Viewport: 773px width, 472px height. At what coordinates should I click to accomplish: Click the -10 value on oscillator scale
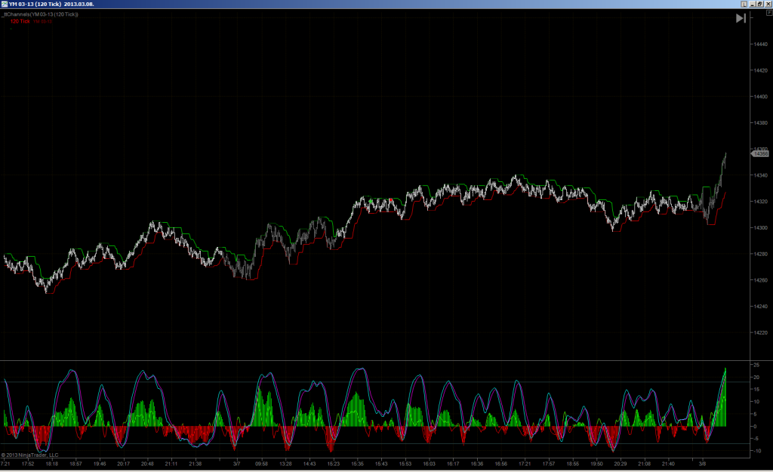click(756, 451)
